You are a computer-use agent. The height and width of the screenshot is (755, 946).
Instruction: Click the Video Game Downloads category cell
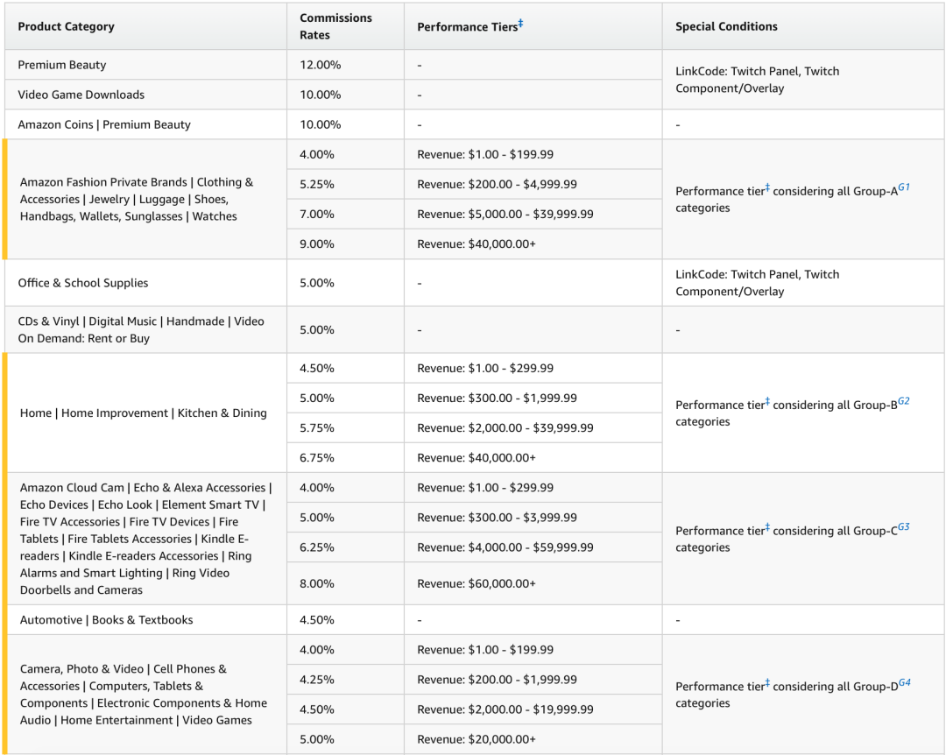point(145,95)
